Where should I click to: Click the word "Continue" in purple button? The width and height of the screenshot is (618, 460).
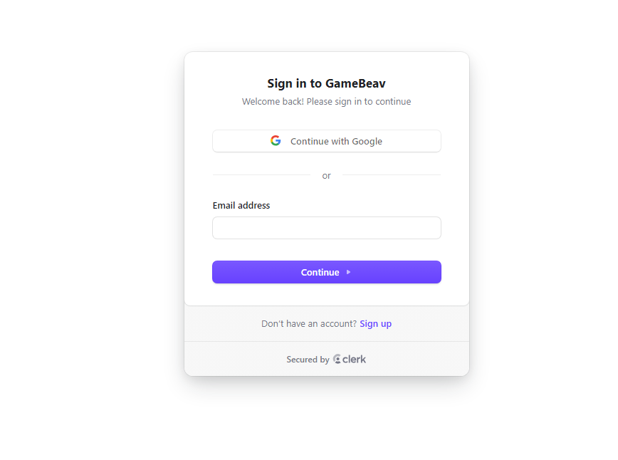(320, 273)
